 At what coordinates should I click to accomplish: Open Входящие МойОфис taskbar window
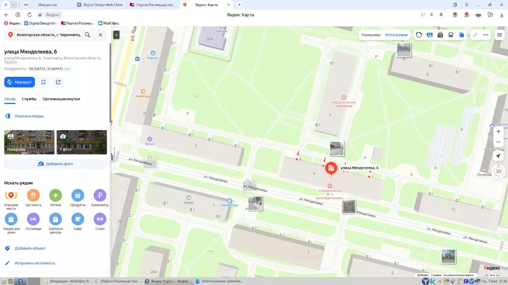[67, 281]
